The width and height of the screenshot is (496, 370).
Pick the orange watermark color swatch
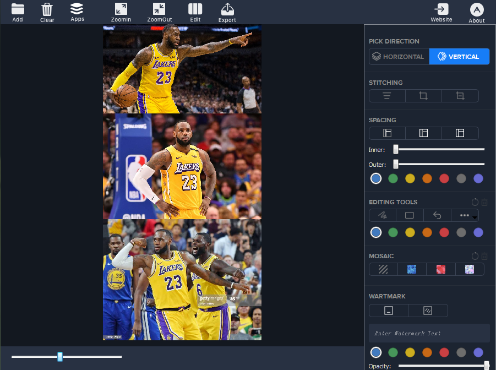tap(427, 352)
